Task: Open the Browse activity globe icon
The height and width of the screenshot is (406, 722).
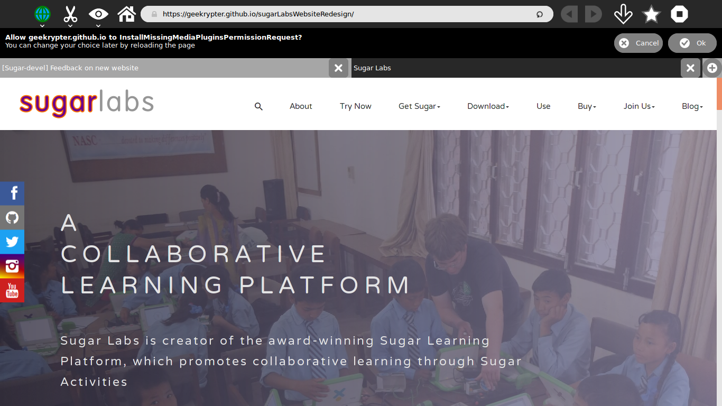Action: [x=42, y=14]
